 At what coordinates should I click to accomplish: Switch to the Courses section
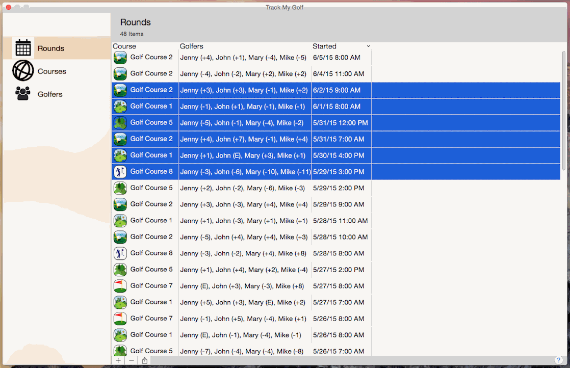[57, 71]
